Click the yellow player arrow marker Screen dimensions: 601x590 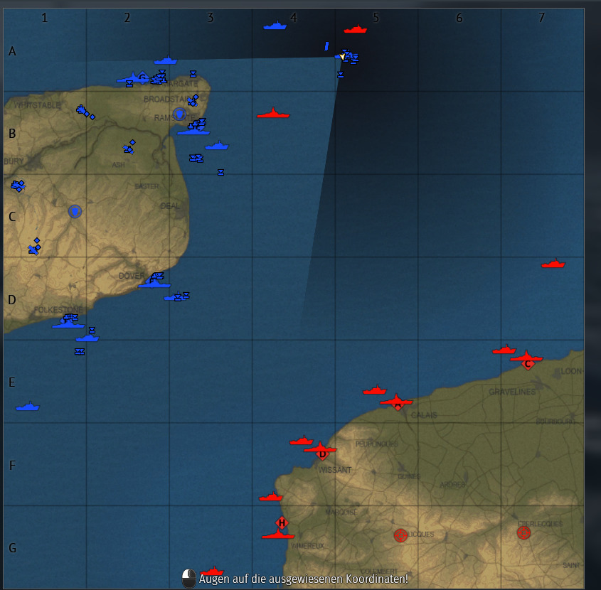(x=342, y=57)
